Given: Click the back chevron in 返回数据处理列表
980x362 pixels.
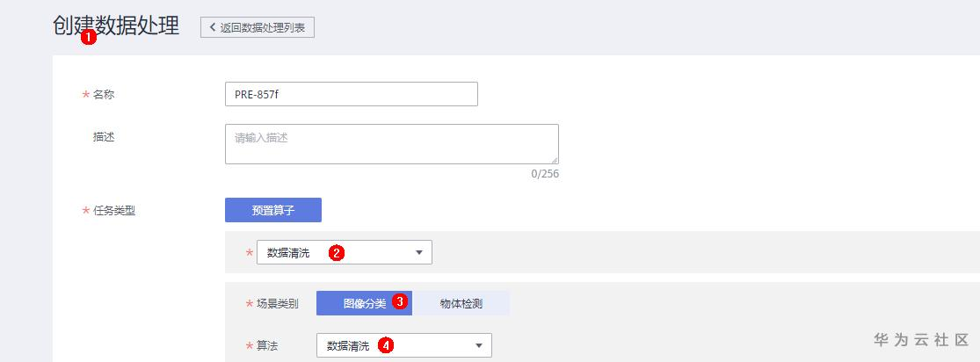Looking at the screenshot, I should 212,27.
